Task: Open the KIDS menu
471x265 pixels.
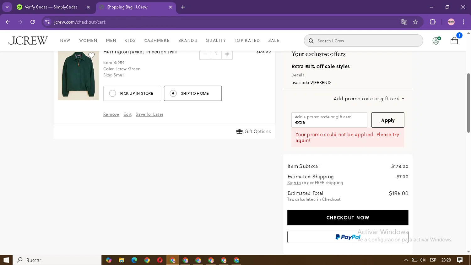Action: point(130,41)
